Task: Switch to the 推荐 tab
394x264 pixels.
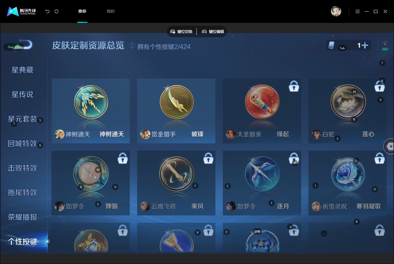Action: coord(82,11)
